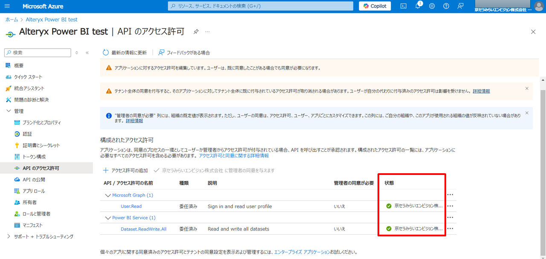Open the User.Read permission link

tap(131, 207)
